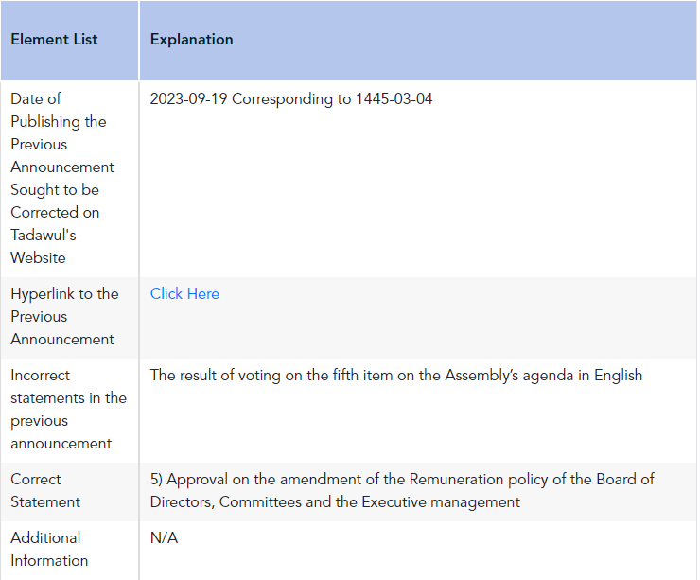Click the word Tadawul's in first row
Viewport: 700px width, 580px height.
44,236
